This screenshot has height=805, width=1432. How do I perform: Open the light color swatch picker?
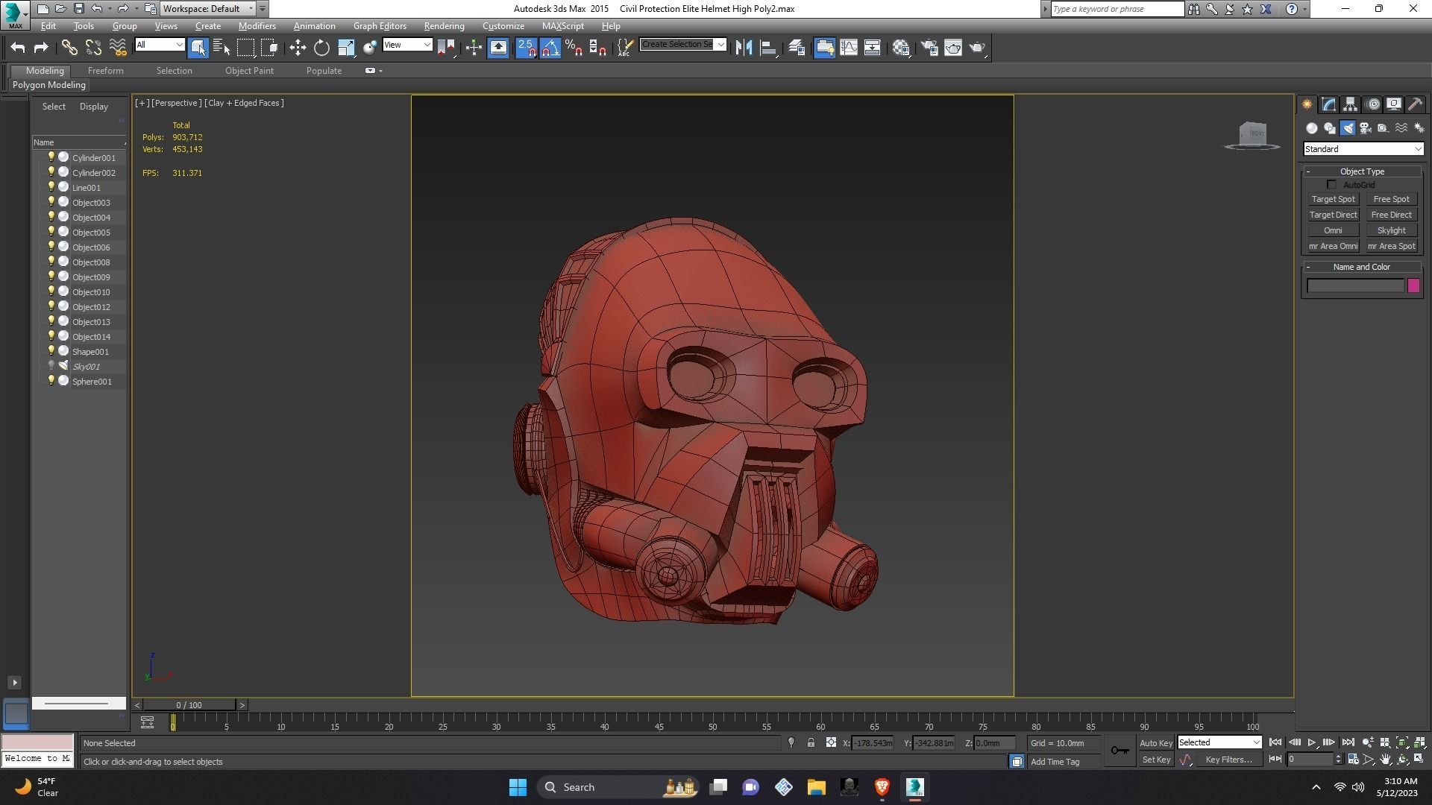1414,285
